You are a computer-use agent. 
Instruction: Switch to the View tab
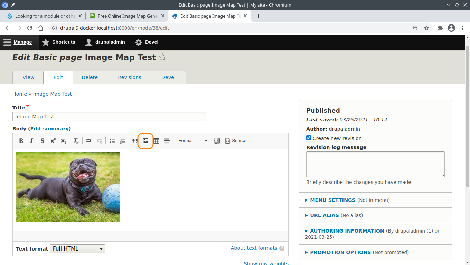click(28, 77)
